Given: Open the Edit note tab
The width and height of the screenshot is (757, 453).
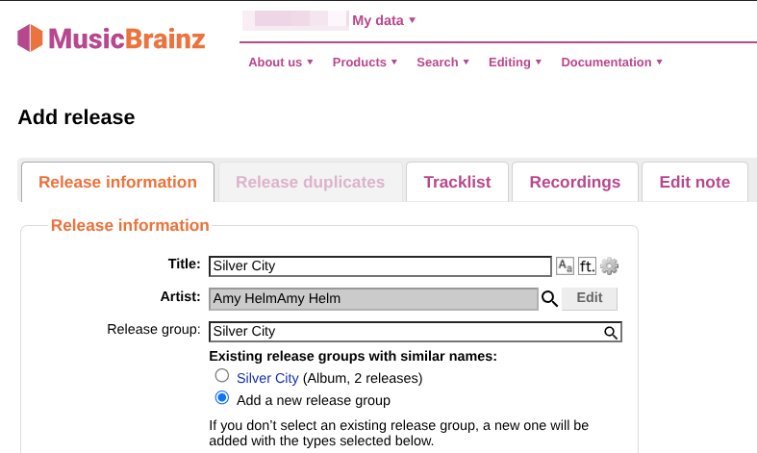Looking at the screenshot, I should tap(694, 183).
